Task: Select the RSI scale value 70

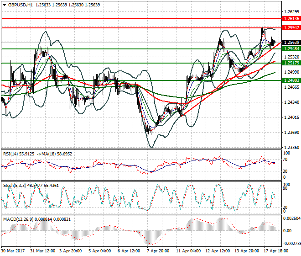Action: point(285,160)
